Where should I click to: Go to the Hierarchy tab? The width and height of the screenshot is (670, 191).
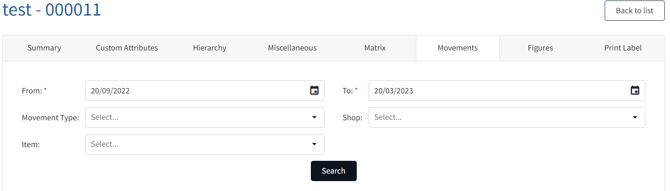pos(210,48)
